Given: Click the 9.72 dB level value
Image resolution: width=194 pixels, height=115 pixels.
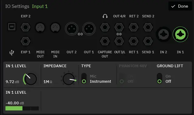Looking at the screenshot, I should 12,82.
